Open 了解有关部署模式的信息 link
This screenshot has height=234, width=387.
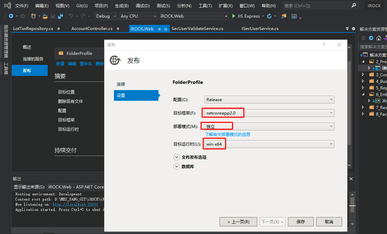coord(228,135)
